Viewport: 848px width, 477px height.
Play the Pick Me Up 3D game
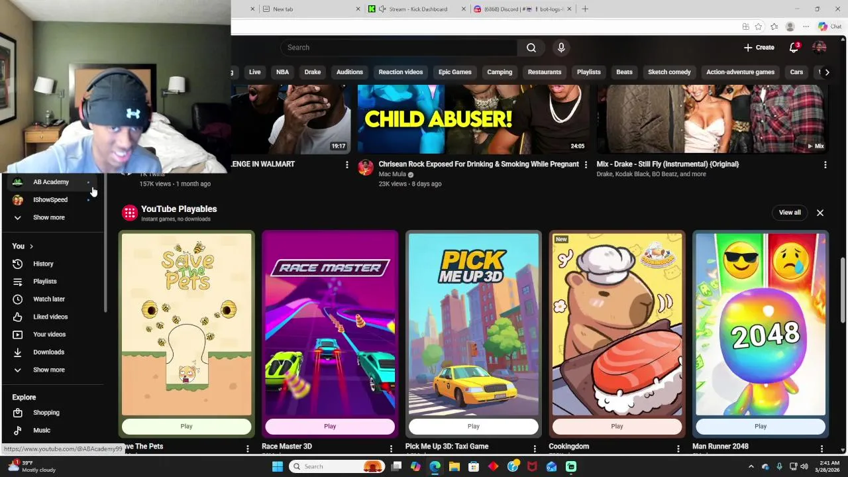click(473, 427)
